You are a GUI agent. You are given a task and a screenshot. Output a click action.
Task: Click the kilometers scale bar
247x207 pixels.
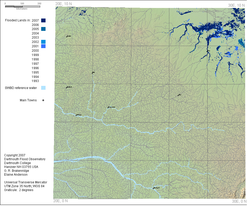(22, 6)
